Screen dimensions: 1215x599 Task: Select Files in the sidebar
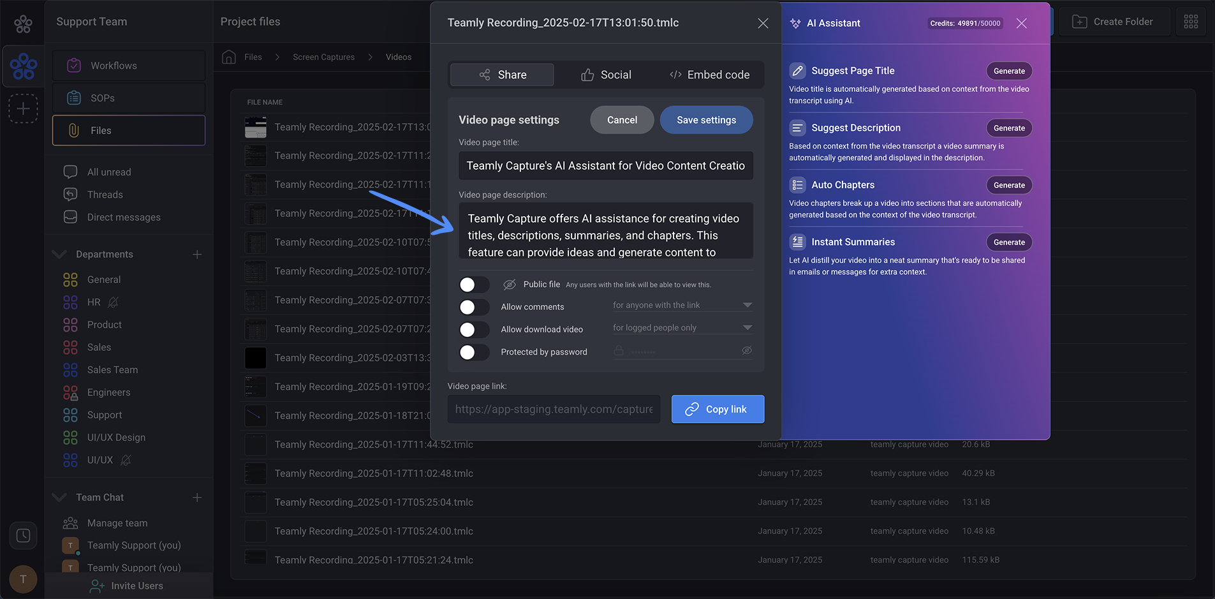pos(129,130)
